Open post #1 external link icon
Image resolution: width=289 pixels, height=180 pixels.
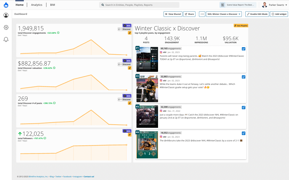tap(244, 49)
